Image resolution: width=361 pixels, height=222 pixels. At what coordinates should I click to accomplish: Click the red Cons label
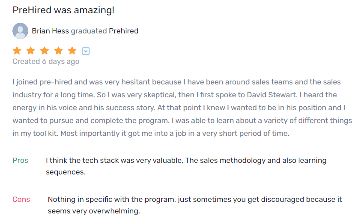[21, 199]
